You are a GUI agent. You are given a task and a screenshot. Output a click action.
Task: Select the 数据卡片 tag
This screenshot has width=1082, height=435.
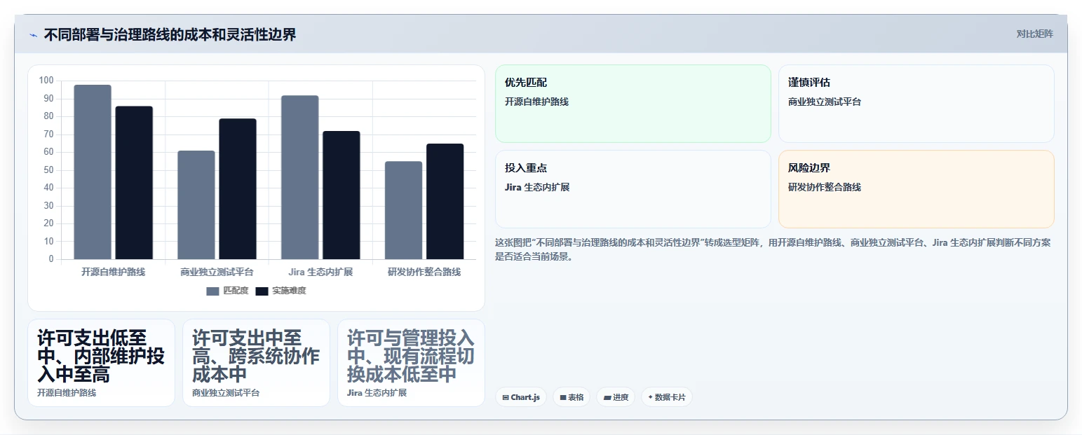point(667,397)
